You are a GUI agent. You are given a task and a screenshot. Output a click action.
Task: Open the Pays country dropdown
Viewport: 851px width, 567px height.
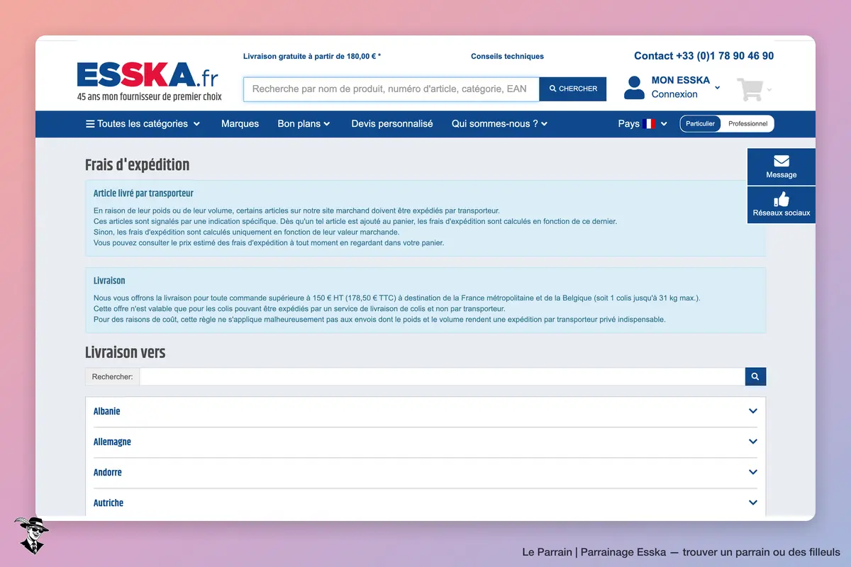643,123
